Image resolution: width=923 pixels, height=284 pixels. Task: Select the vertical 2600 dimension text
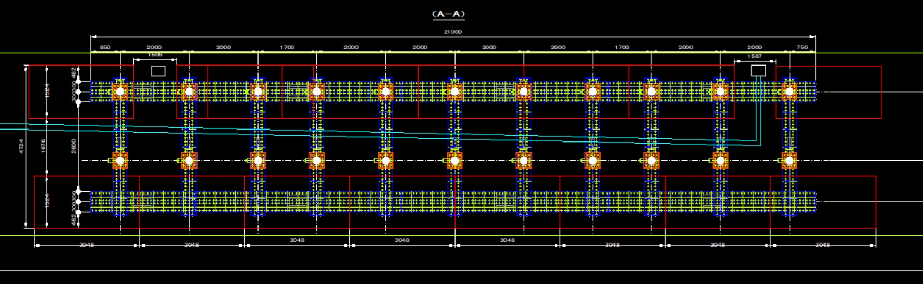click(x=74, y=146)
